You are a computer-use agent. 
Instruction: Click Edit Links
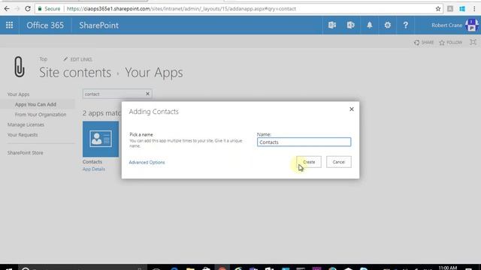point(78,59)
